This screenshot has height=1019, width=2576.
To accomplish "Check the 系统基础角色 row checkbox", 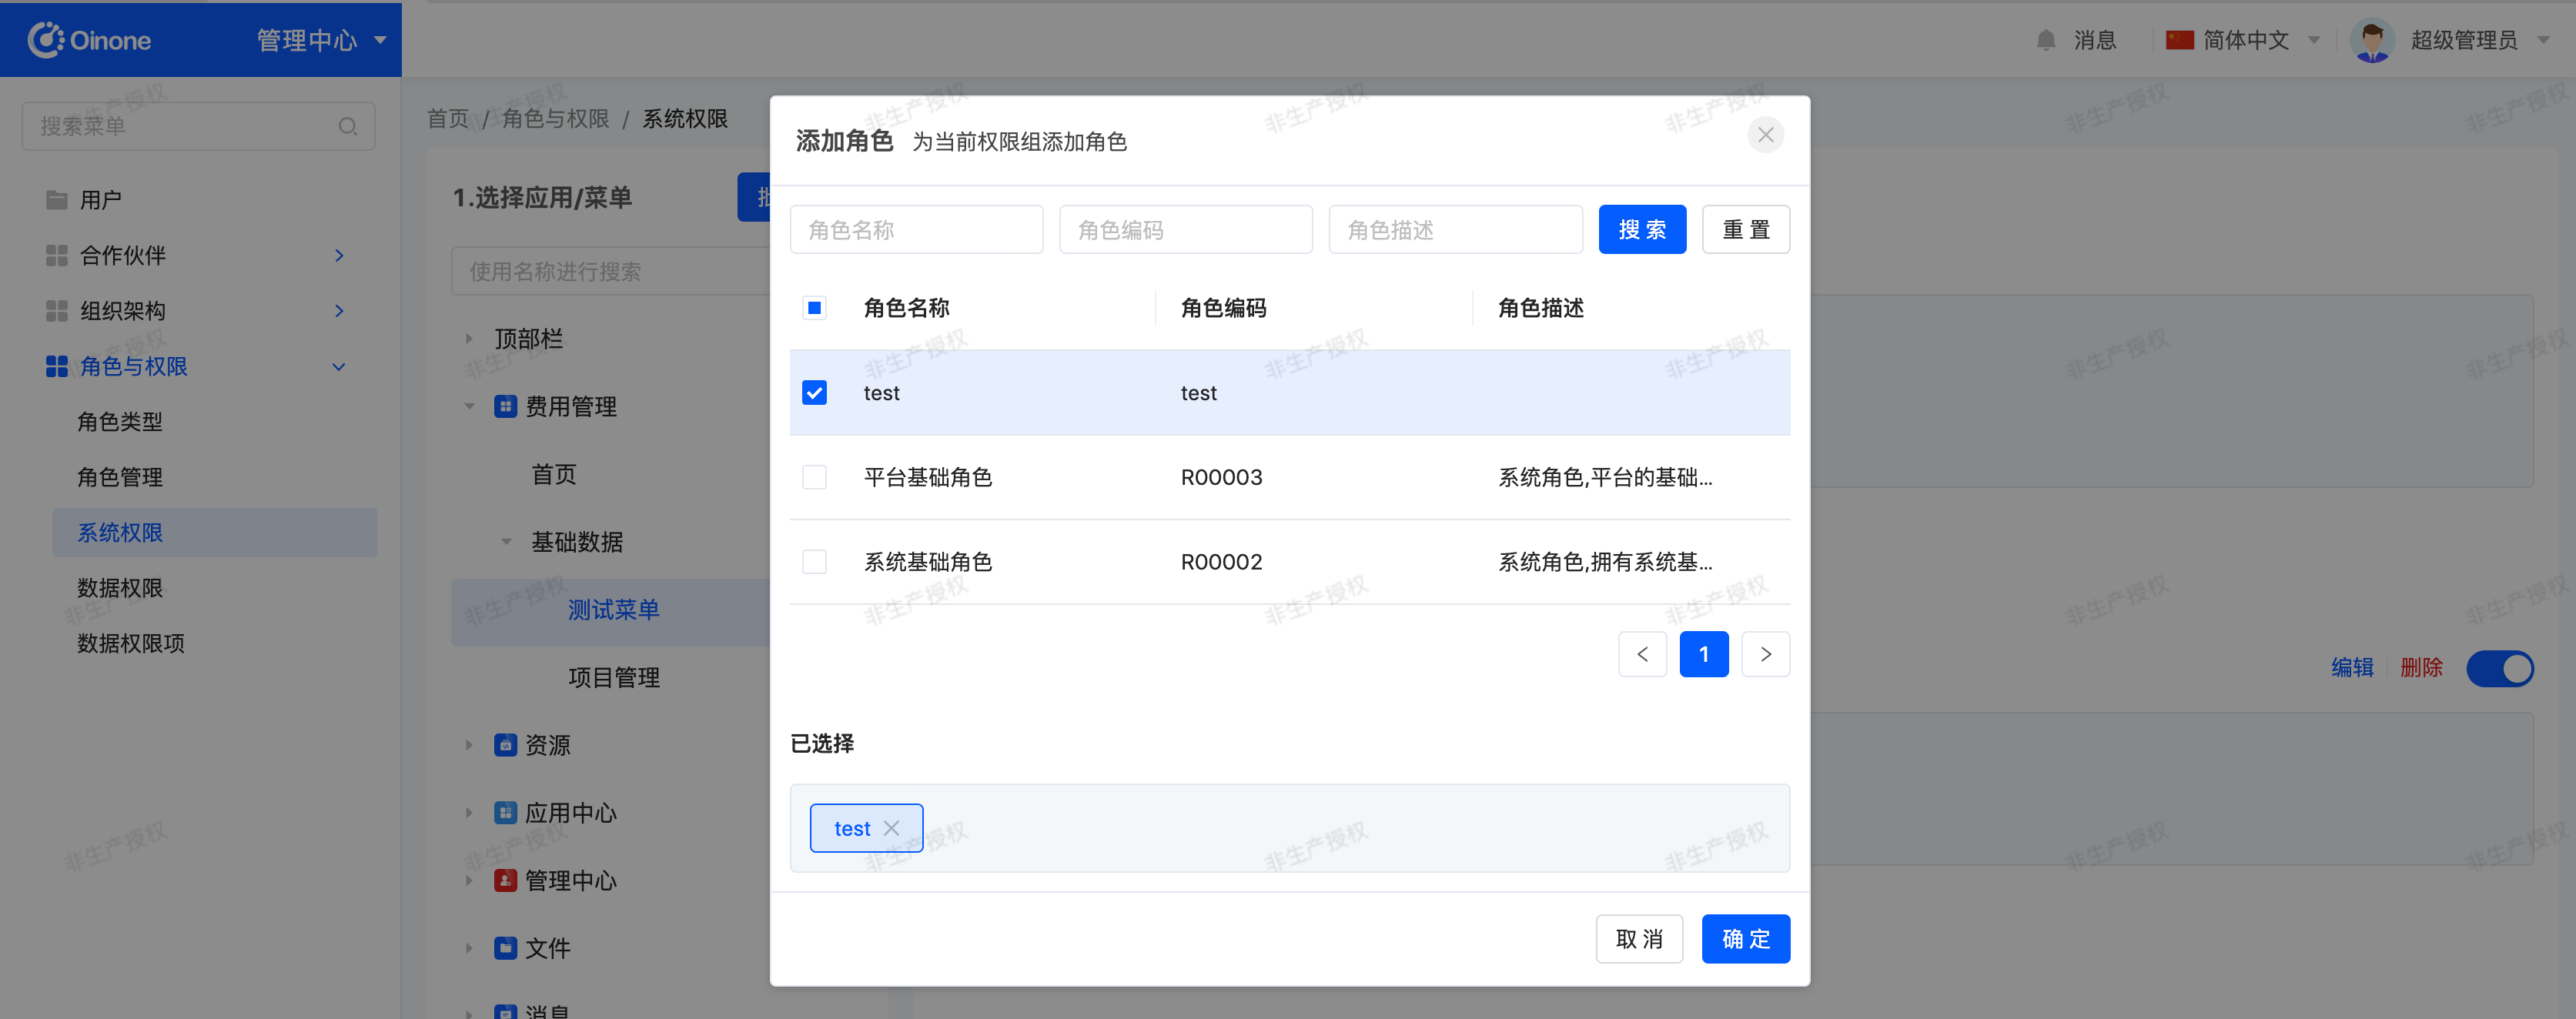I will [814, 562].
